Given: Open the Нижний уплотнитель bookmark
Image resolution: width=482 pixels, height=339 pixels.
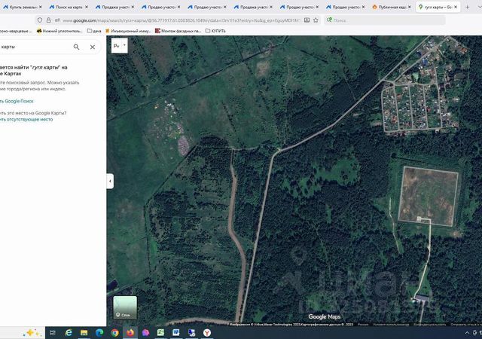Looking at the screenshot, I should tap(59, 31).
